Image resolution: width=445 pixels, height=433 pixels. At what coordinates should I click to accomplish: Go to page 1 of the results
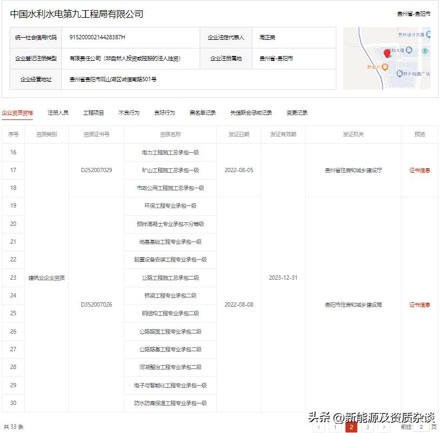[335, 427]
